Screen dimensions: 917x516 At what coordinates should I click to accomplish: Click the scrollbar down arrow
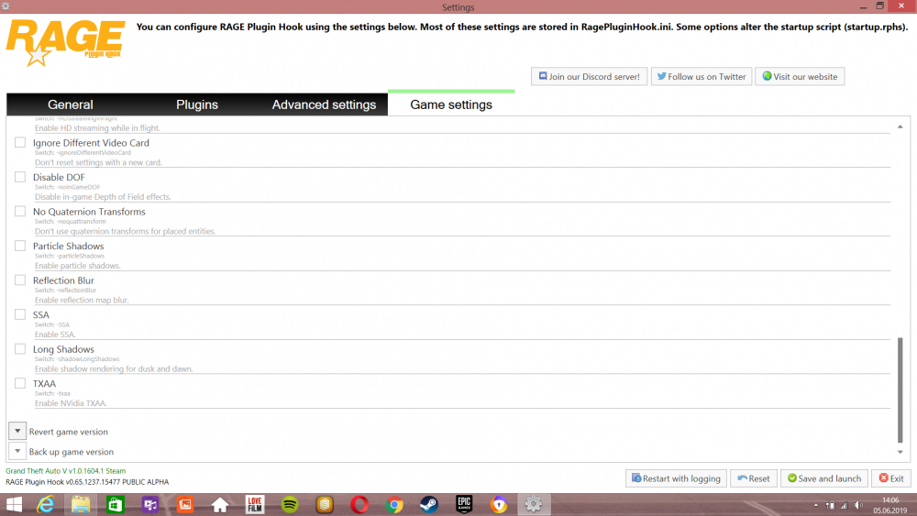click(x=900, y=452)
